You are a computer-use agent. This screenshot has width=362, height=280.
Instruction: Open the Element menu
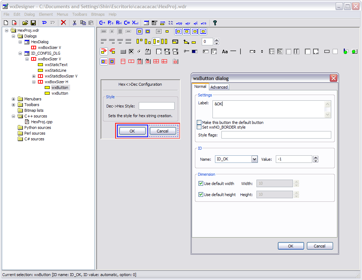pyautogui.click(x=46, y=14)
